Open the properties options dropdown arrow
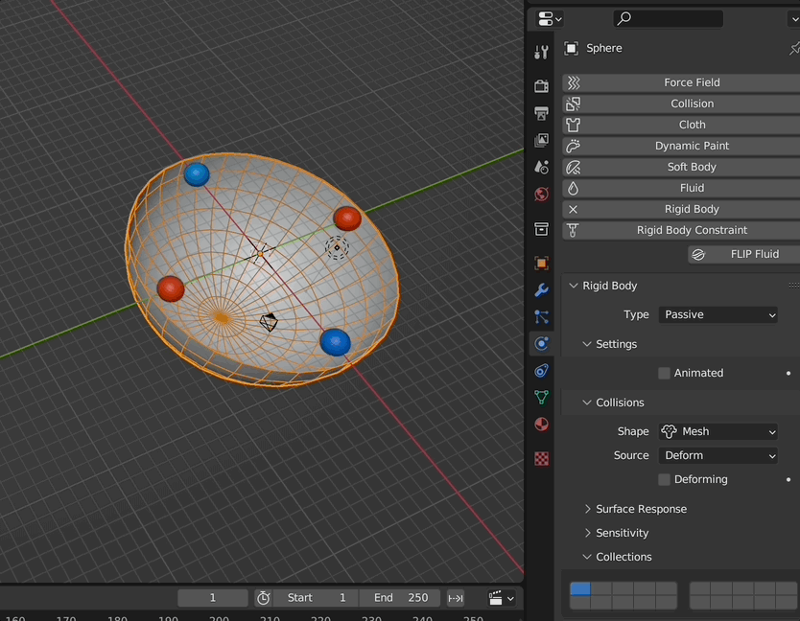 [x=793, y=19]
